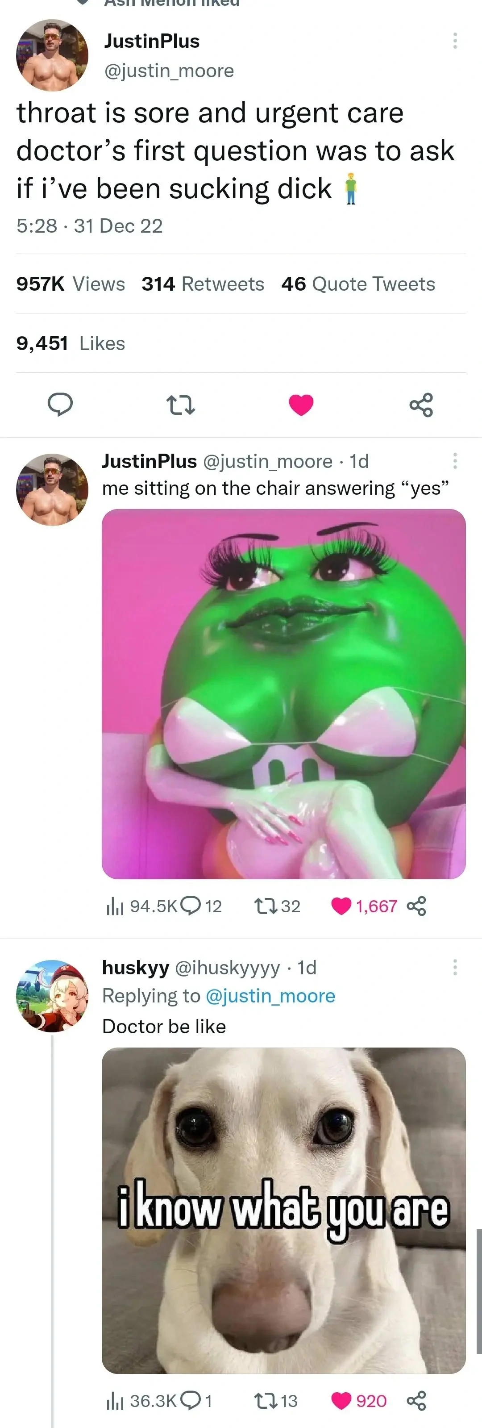482x1428 pixels.
Task: View the 46 Quote Tweets list
Action: tap(358, 284)
